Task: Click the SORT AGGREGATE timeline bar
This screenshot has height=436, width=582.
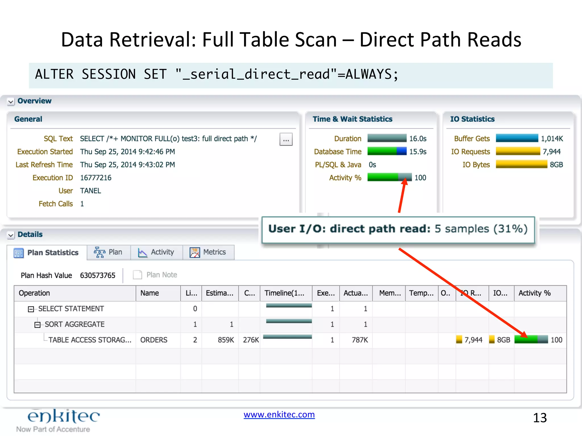Action: (x=289, y=321)
